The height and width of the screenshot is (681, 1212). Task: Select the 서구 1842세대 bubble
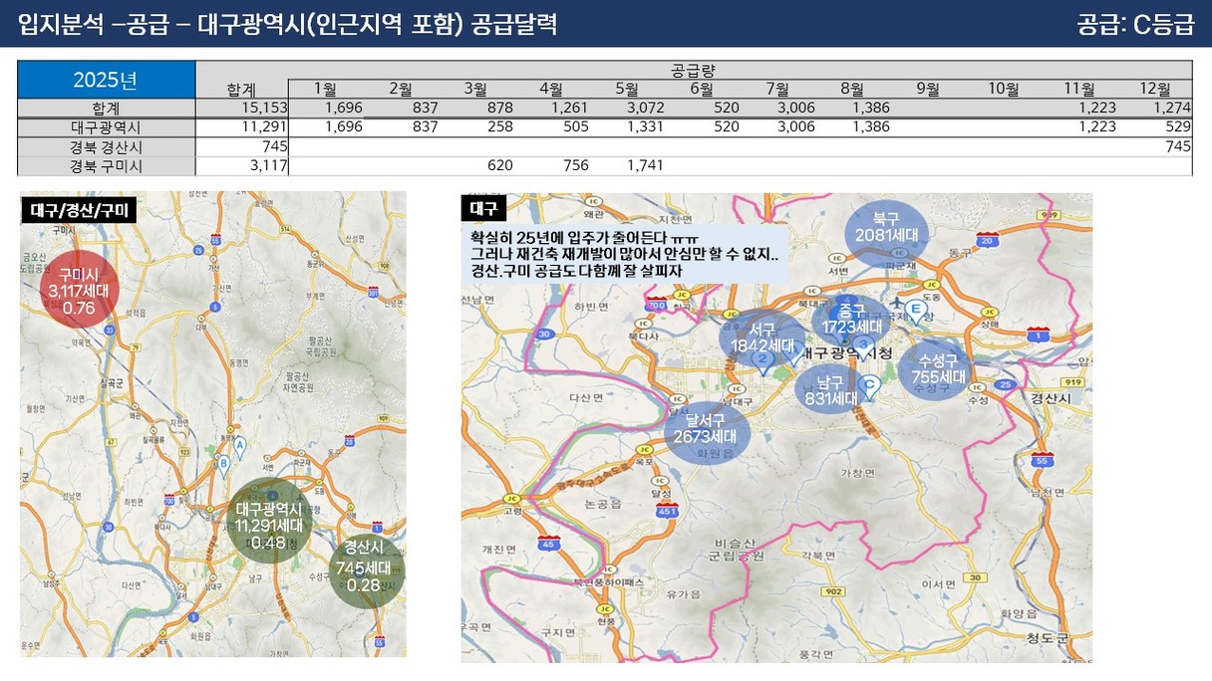coord(764,340)
